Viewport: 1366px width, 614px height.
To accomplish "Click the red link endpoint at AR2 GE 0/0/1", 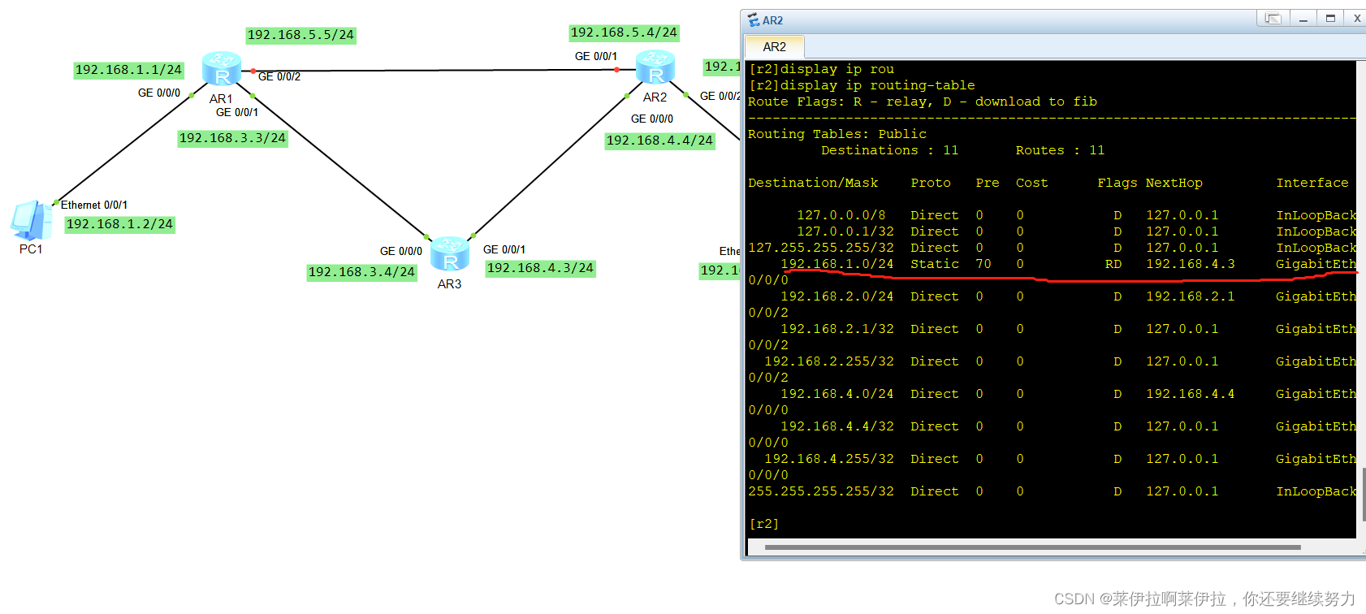I will (617, 70).
